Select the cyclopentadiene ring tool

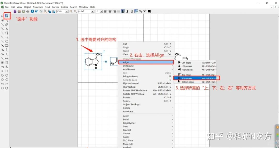[2, 88]
